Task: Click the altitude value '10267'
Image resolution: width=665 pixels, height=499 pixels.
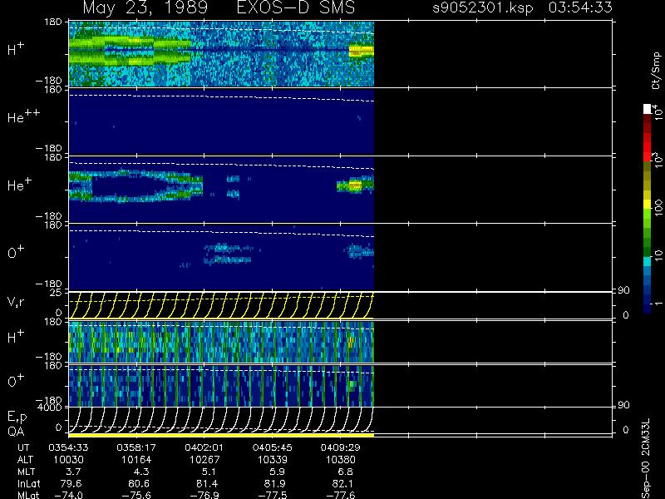Action: click(204, 460)
